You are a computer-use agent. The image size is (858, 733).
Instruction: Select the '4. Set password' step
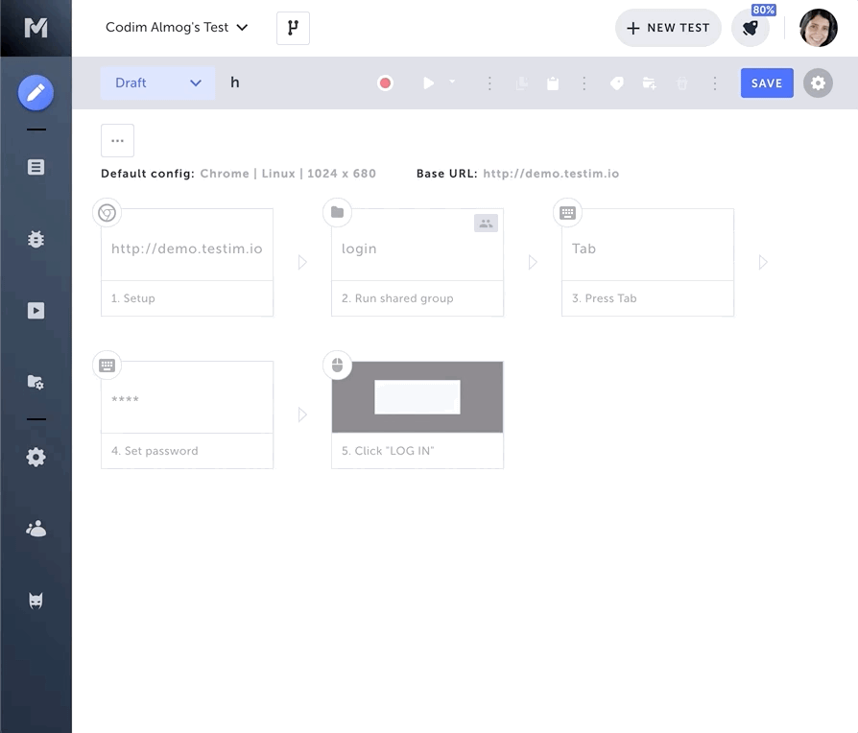(187, 414)
